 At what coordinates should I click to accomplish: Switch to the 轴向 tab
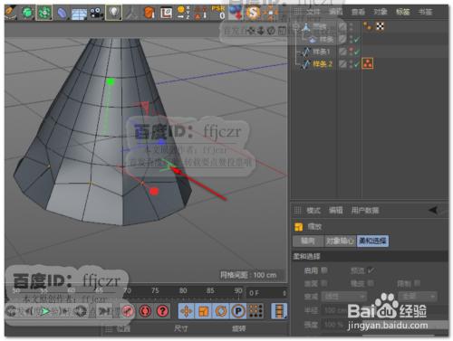tap(308, 241)
